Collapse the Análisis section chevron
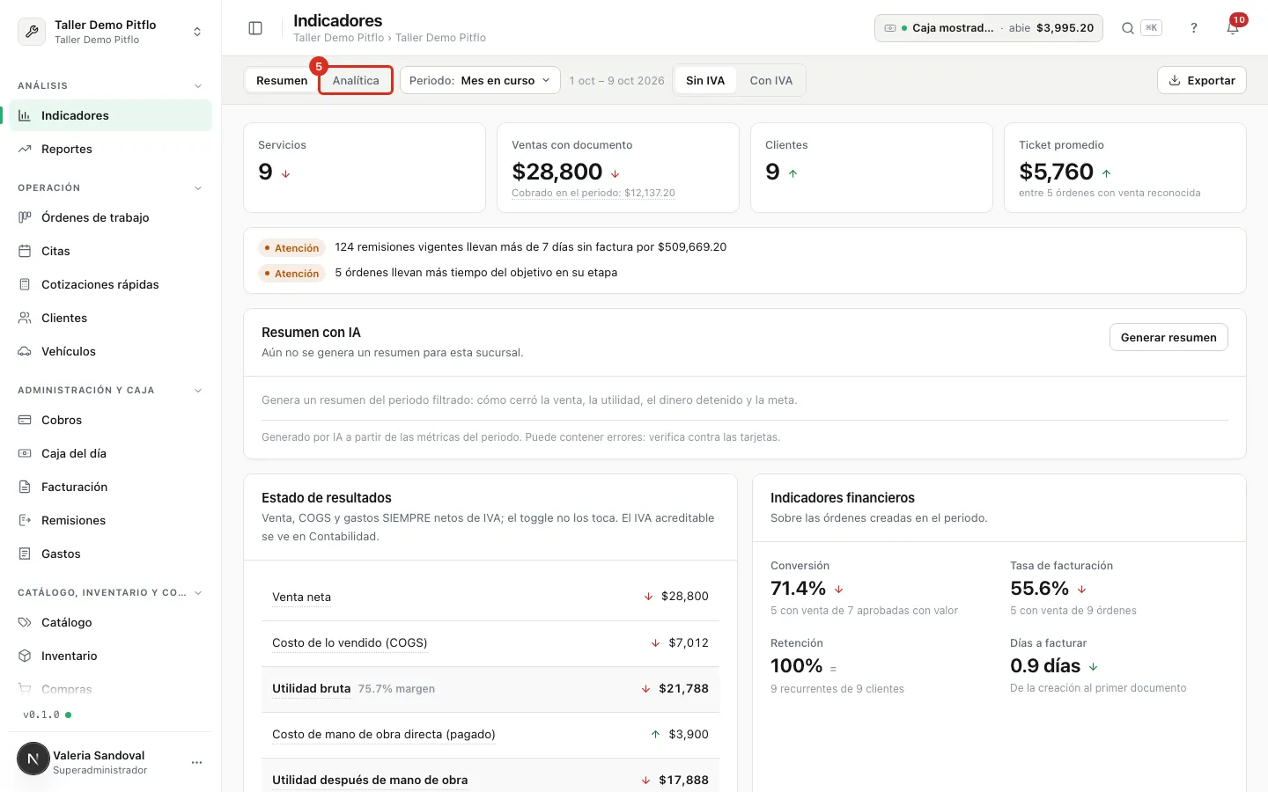The width and height of the screenshot is (1268, 792). pos(198,86)
